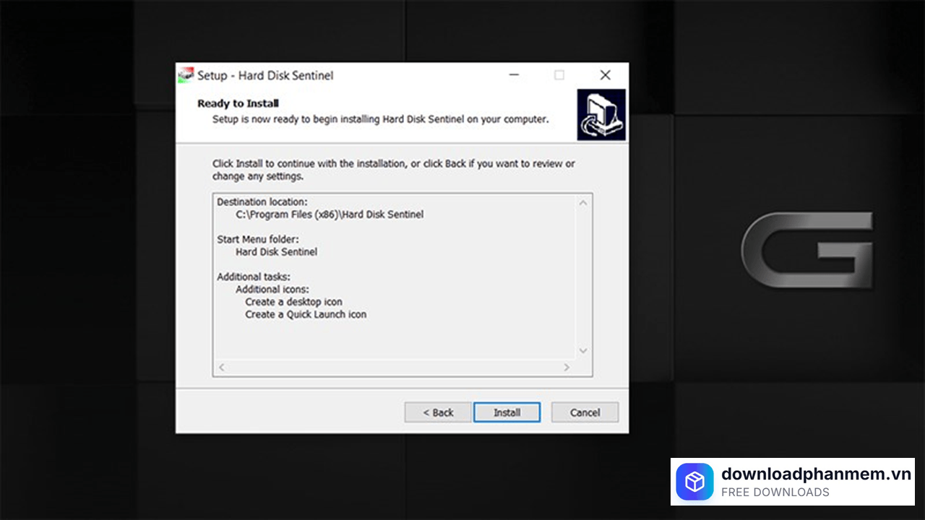The height and width of the screenshot is (520, 925).
Task: Open the downloadphanmem.vn site text link
Action: coord(816,474)
